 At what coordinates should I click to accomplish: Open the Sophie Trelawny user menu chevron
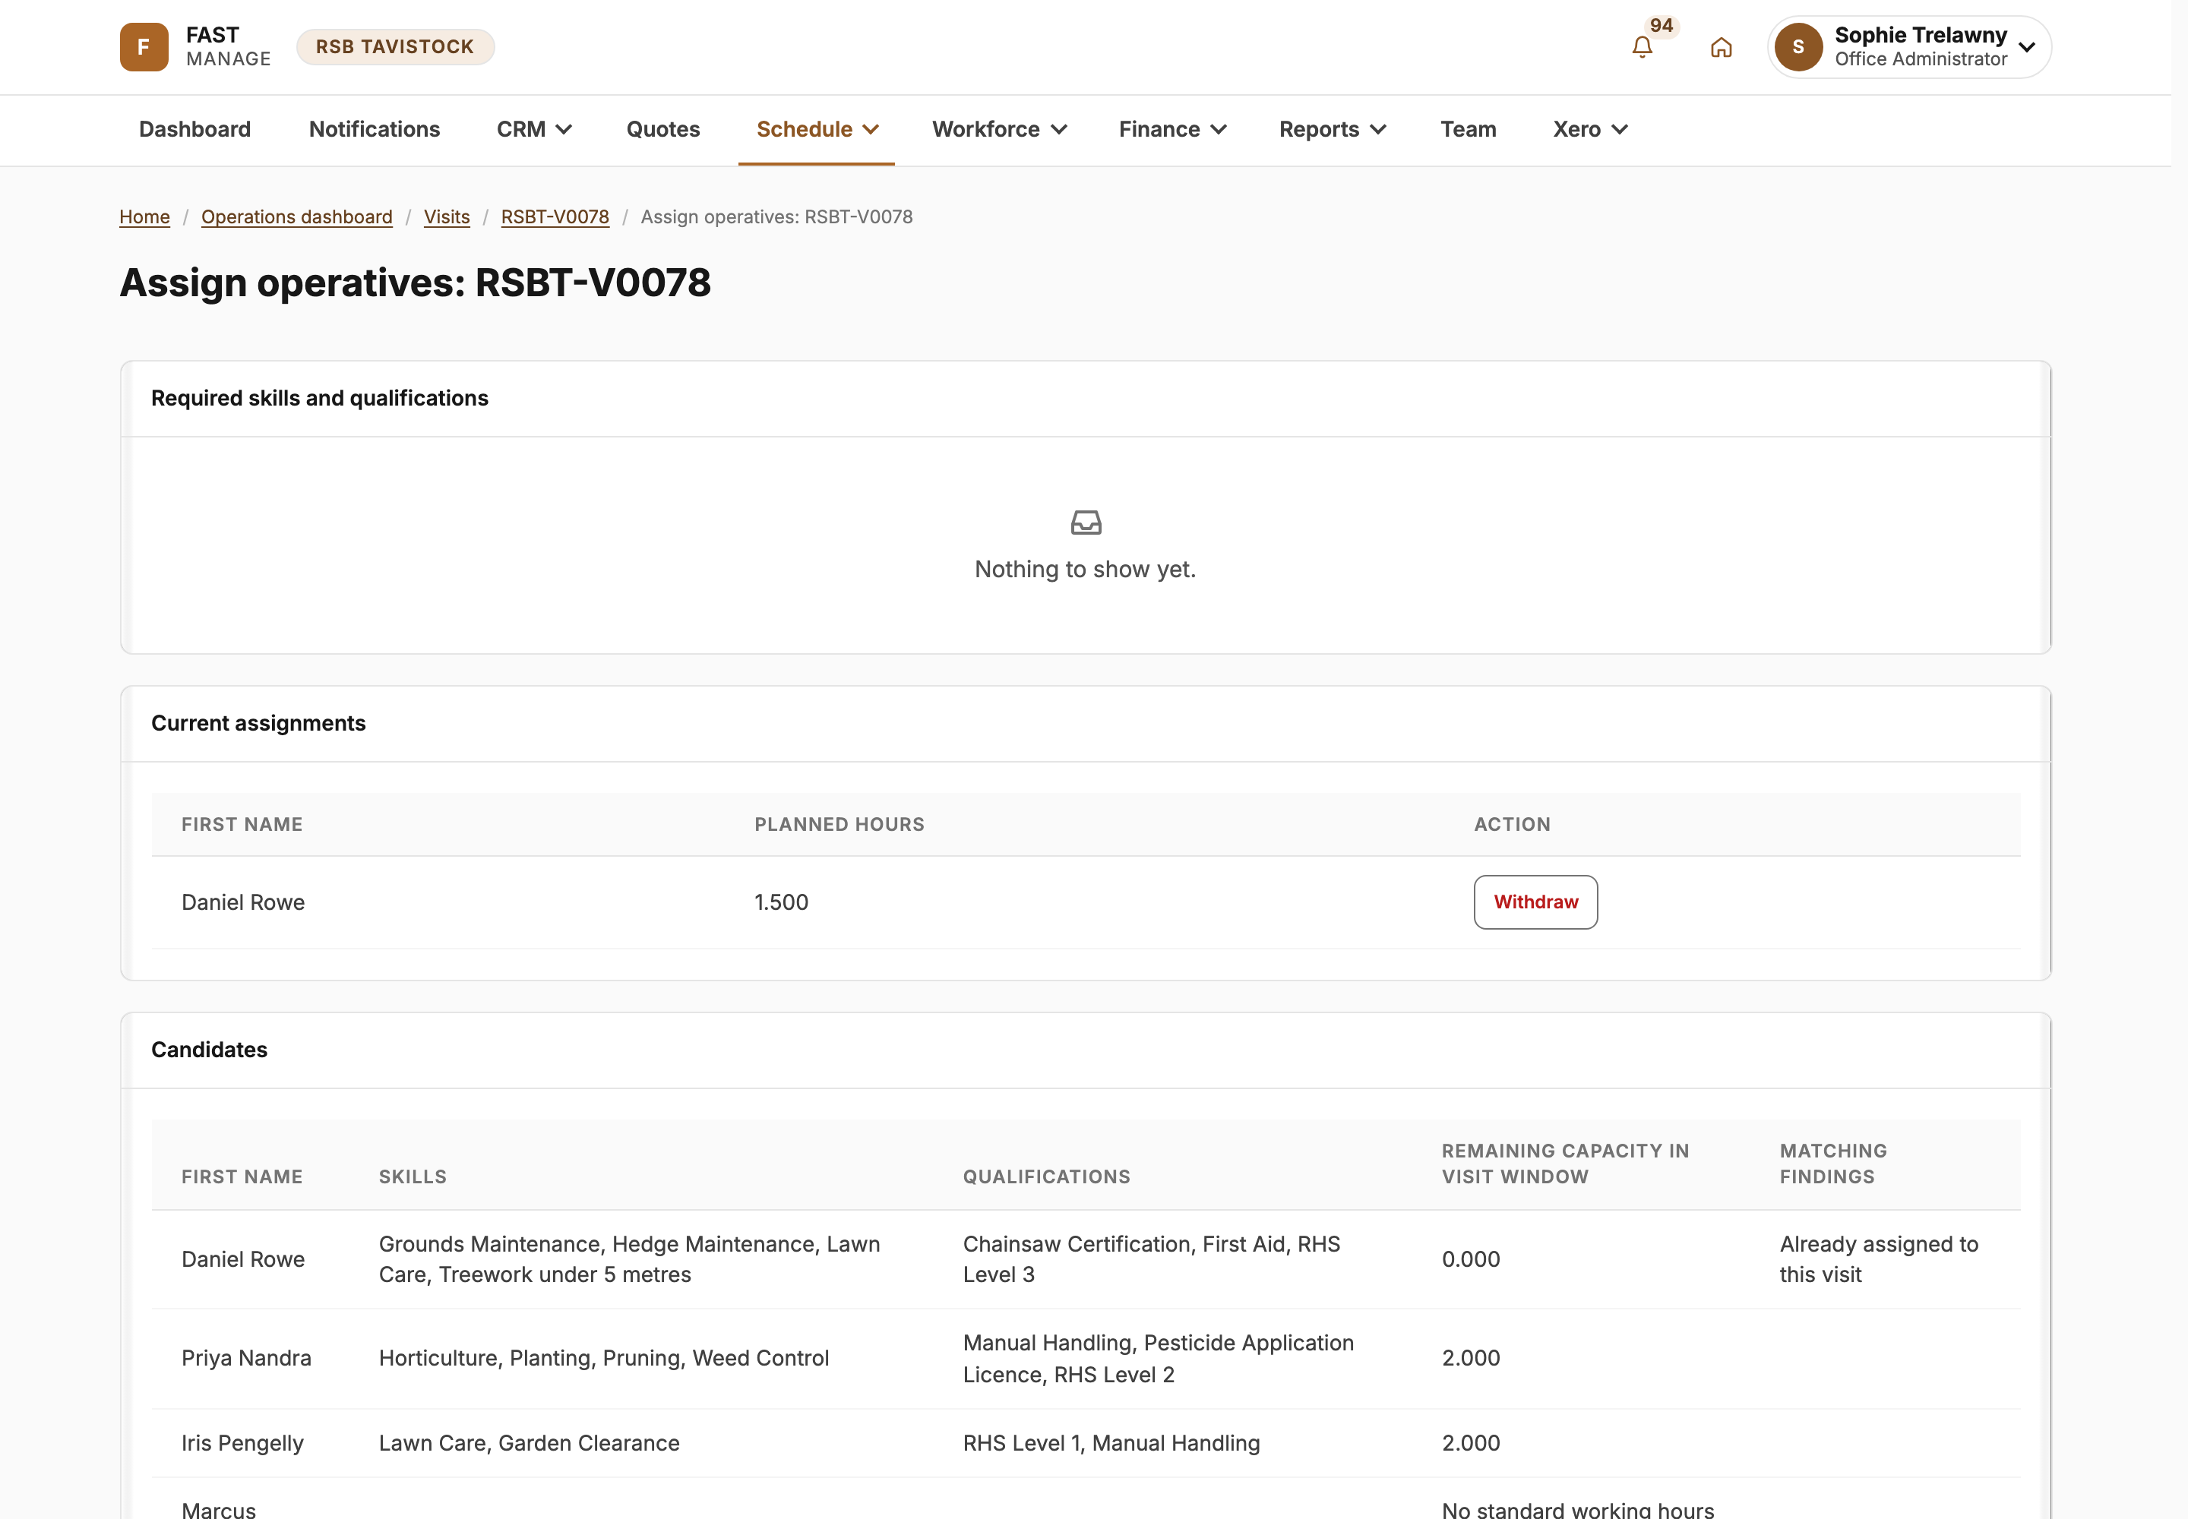point(2027,46)
